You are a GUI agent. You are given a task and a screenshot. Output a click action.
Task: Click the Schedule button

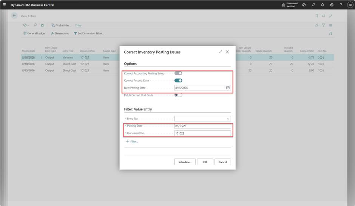point(185,162)
